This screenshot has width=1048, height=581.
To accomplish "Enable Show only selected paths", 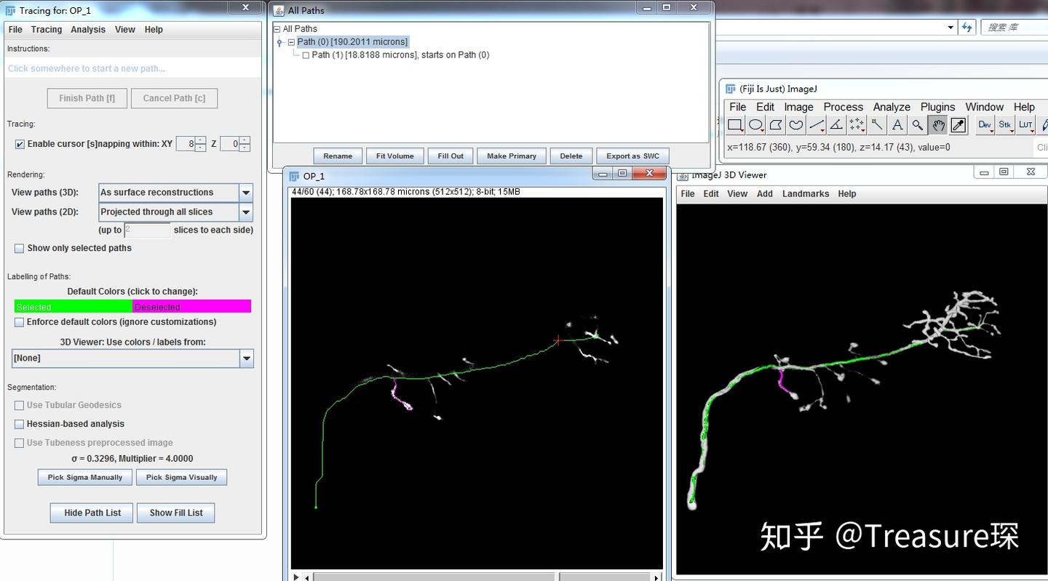I will [19, 248].
